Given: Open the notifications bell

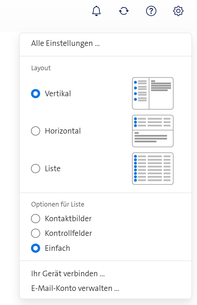Looking at the screenshot, I should click(x=97, y=11).
